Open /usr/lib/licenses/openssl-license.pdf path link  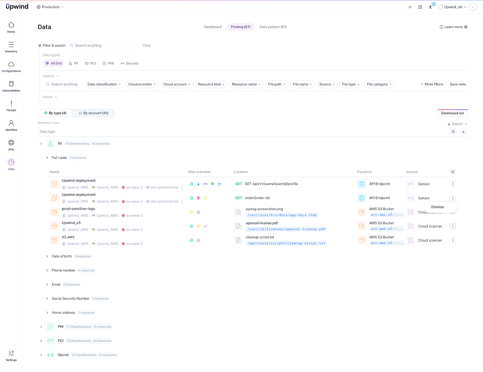click(x=286, y=229)
